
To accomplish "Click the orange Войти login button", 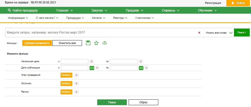I will coord(238,3).
